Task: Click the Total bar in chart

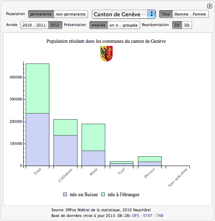Action: point(38,115)
